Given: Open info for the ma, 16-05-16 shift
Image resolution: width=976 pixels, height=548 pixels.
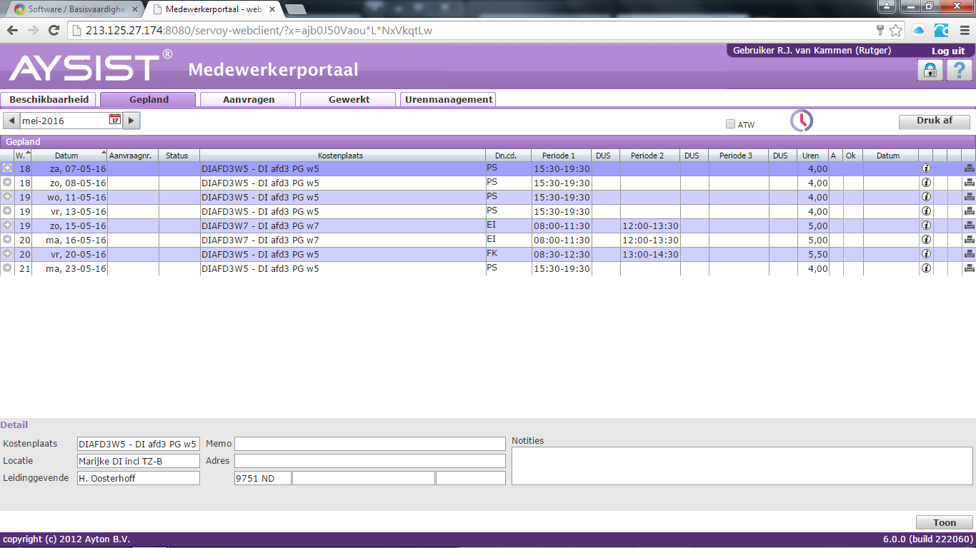Looking at the screenshot, I should pyautogui.click(x=926, y=240).
